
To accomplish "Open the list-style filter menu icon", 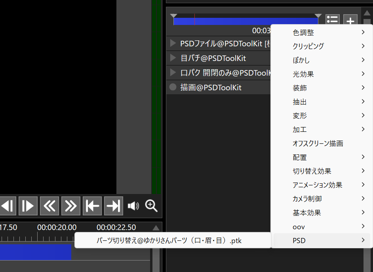I will coord(333,20).
